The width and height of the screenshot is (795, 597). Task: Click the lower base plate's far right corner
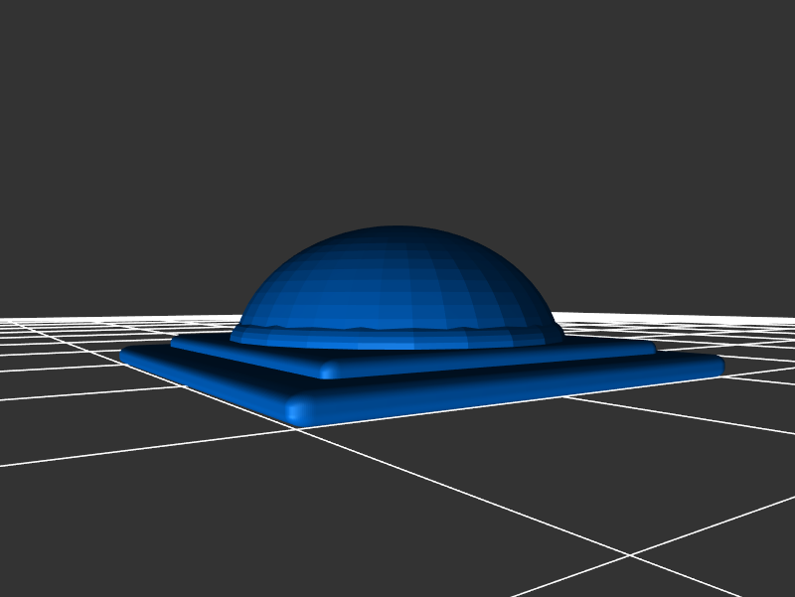(715, 366)
